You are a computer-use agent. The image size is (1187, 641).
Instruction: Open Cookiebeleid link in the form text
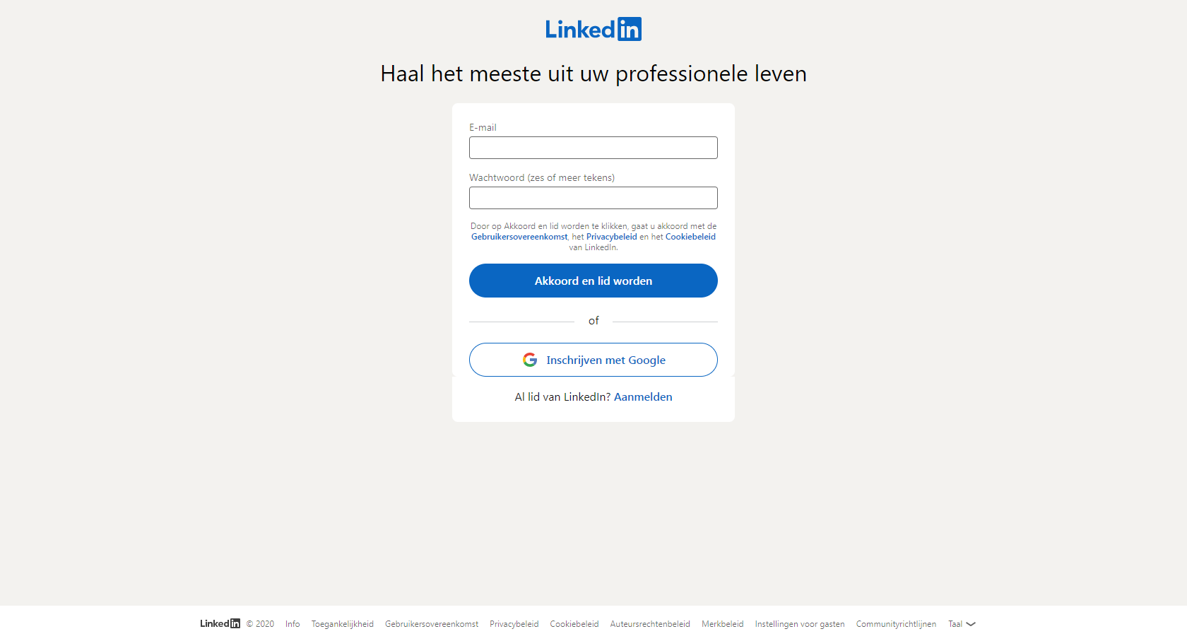click(x=690, y=237)
